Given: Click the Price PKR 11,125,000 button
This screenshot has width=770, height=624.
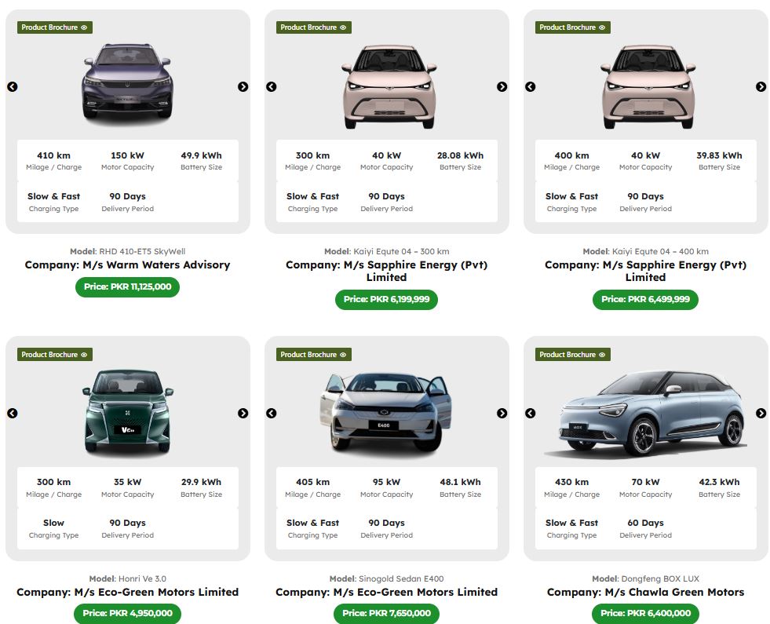Looking at the screenshot, I should (x=127, y=286).
